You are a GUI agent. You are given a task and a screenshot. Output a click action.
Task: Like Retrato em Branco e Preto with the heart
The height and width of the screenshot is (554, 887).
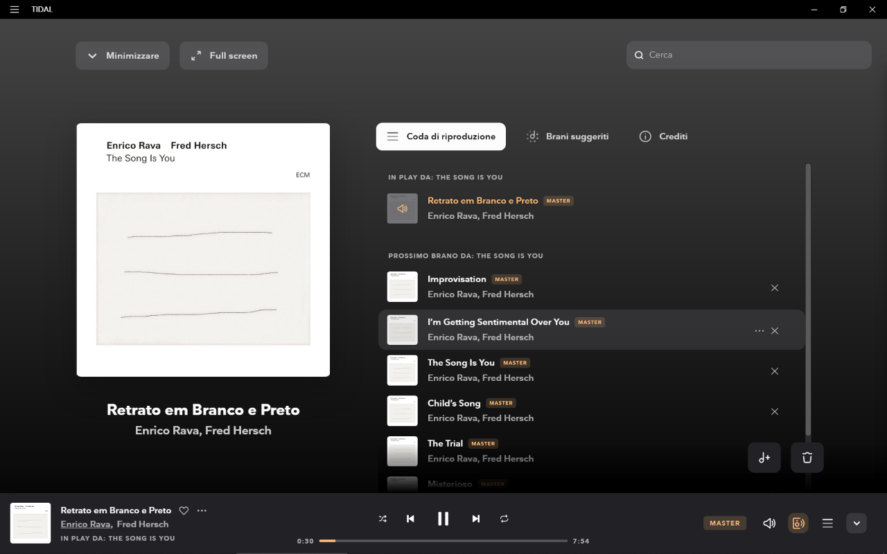pyautogui.click(x=184, y=510)
